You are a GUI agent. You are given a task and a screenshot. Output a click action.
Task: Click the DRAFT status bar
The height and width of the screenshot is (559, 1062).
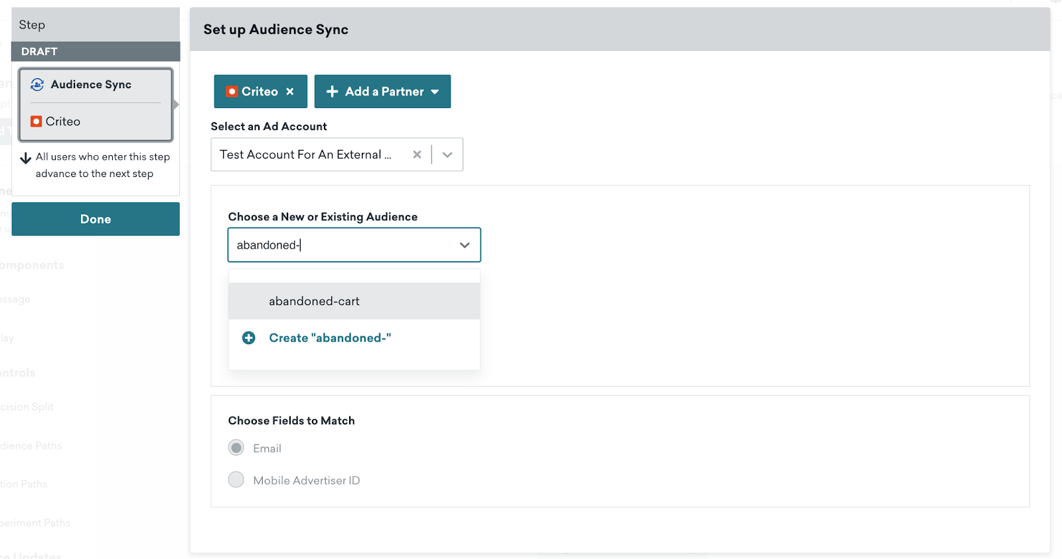click(96, 52)
